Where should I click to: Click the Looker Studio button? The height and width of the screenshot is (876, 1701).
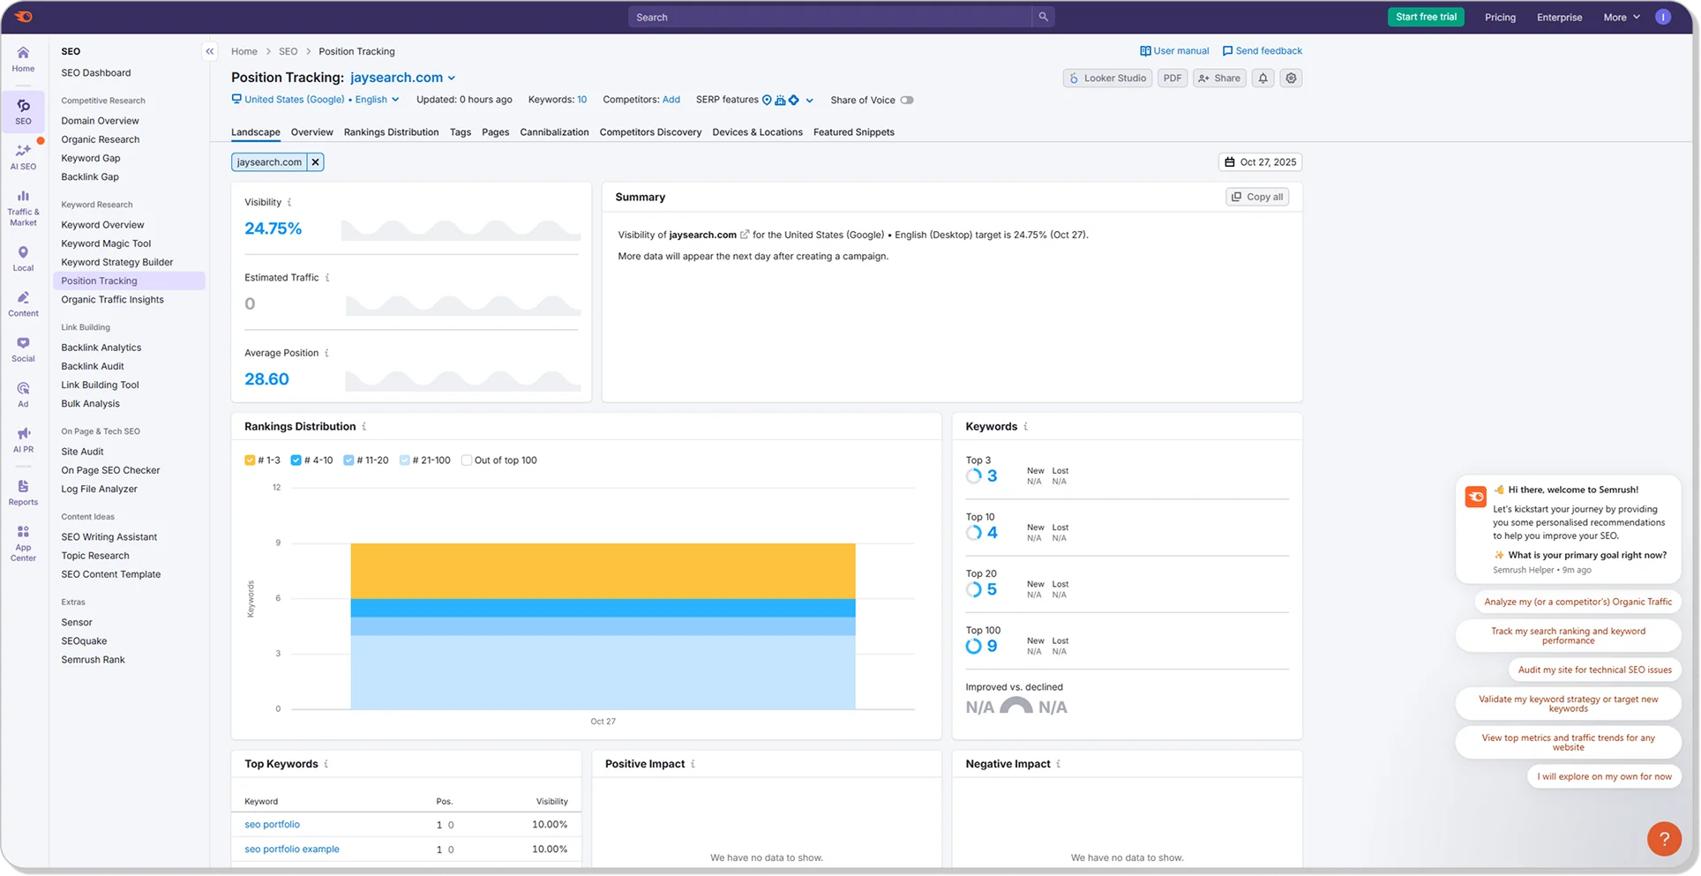(1107, 78)
